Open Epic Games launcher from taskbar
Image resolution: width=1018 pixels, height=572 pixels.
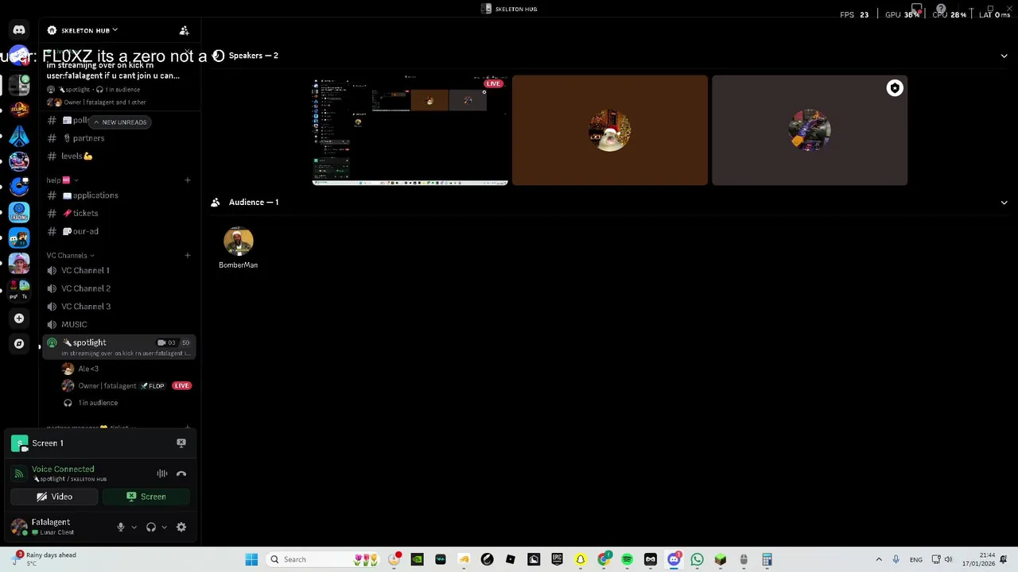coord(557,559)
